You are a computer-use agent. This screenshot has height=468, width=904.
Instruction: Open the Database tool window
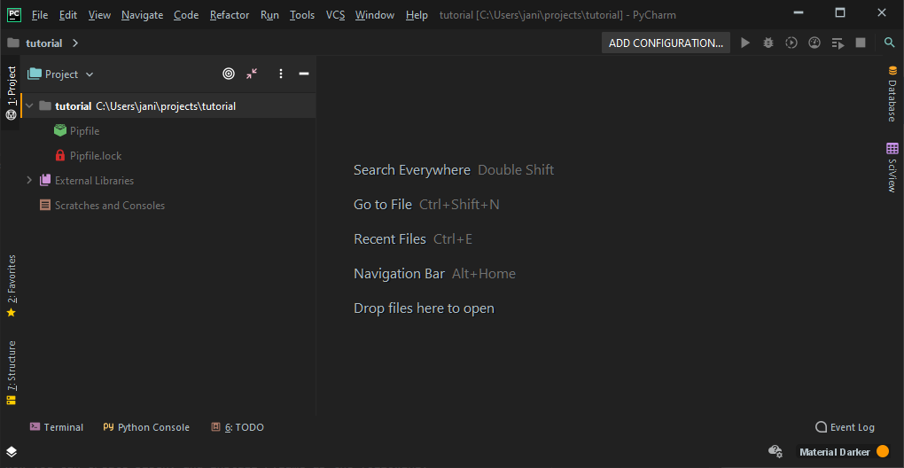point(892,93)
